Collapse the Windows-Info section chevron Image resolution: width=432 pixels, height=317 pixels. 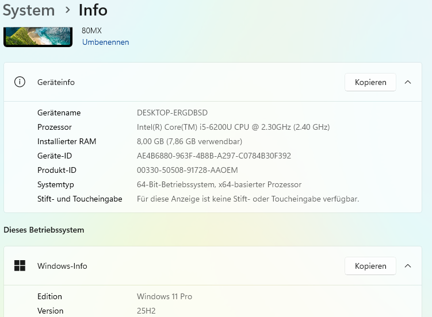[x=408, y=266]
